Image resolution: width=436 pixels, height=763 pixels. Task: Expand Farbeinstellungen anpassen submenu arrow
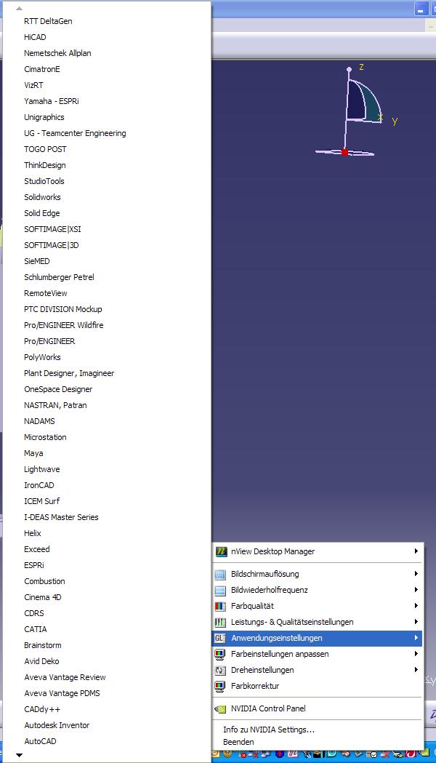416,654
